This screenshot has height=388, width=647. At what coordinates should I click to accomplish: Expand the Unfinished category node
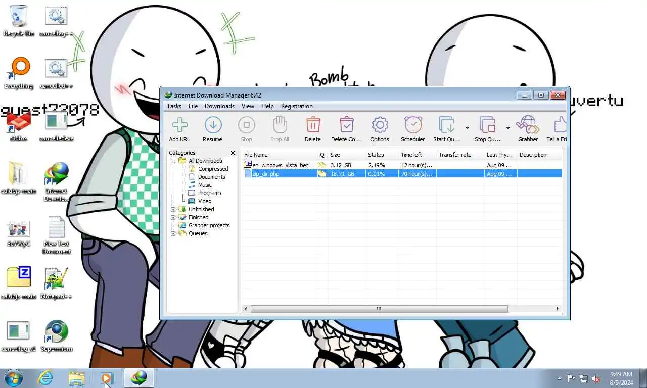pos(173,209)
